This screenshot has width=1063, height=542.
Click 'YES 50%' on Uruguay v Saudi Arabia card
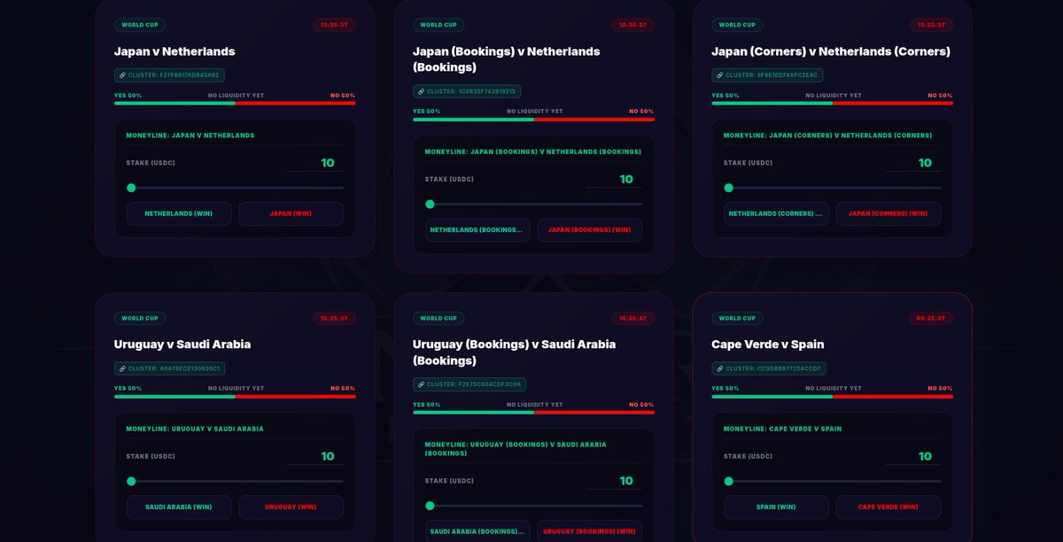(128, 388)
